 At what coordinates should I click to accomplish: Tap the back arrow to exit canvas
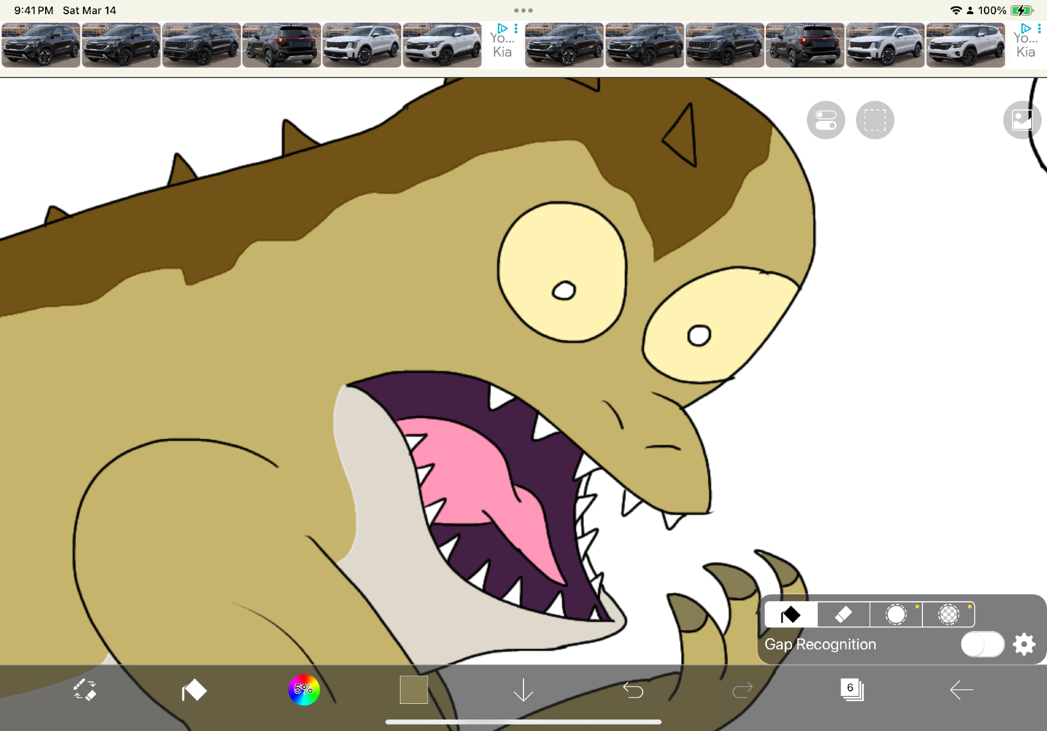point(961,690)
